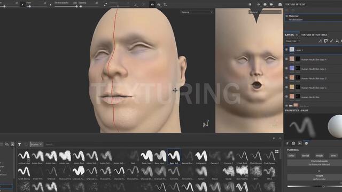
Task: Close the Layers tab
Action: tap(297, 35)
